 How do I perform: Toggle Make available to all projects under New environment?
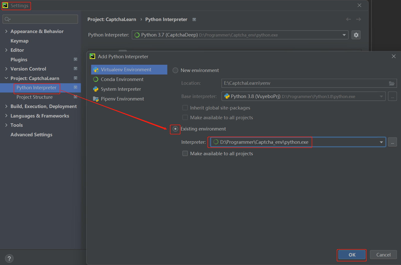point(185,117)
